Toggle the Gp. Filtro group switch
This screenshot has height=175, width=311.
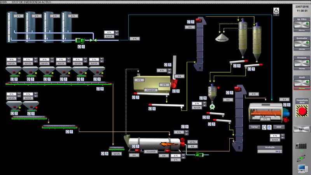(x=301, y=25)
